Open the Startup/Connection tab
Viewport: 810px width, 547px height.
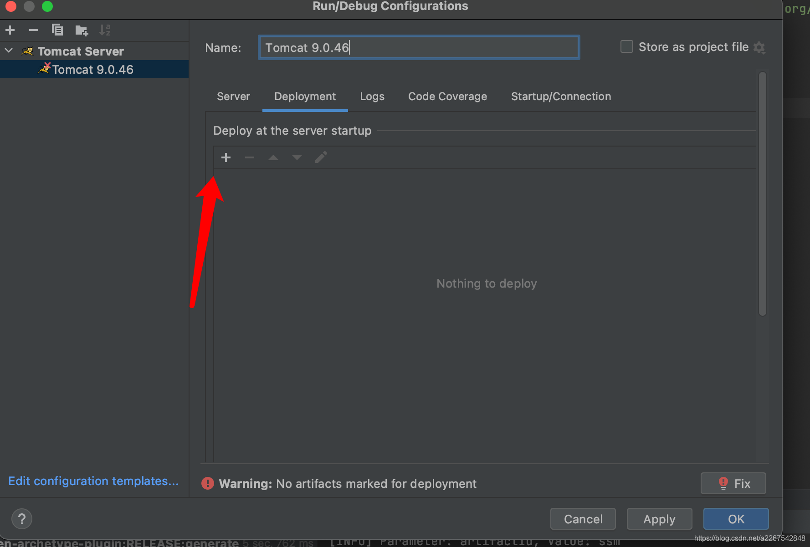click(x=561, y=96)
